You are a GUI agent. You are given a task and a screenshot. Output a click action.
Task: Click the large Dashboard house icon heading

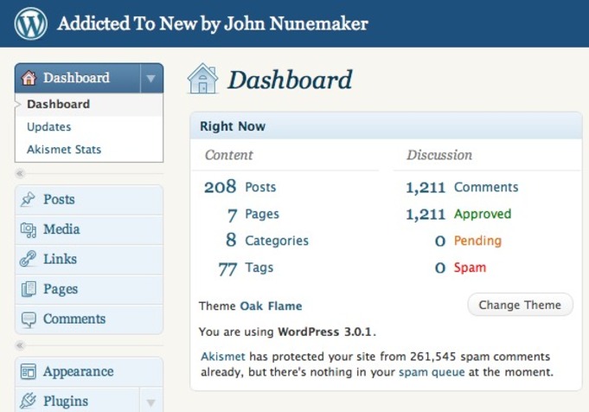pyautogui.click(x=203, y=79)
